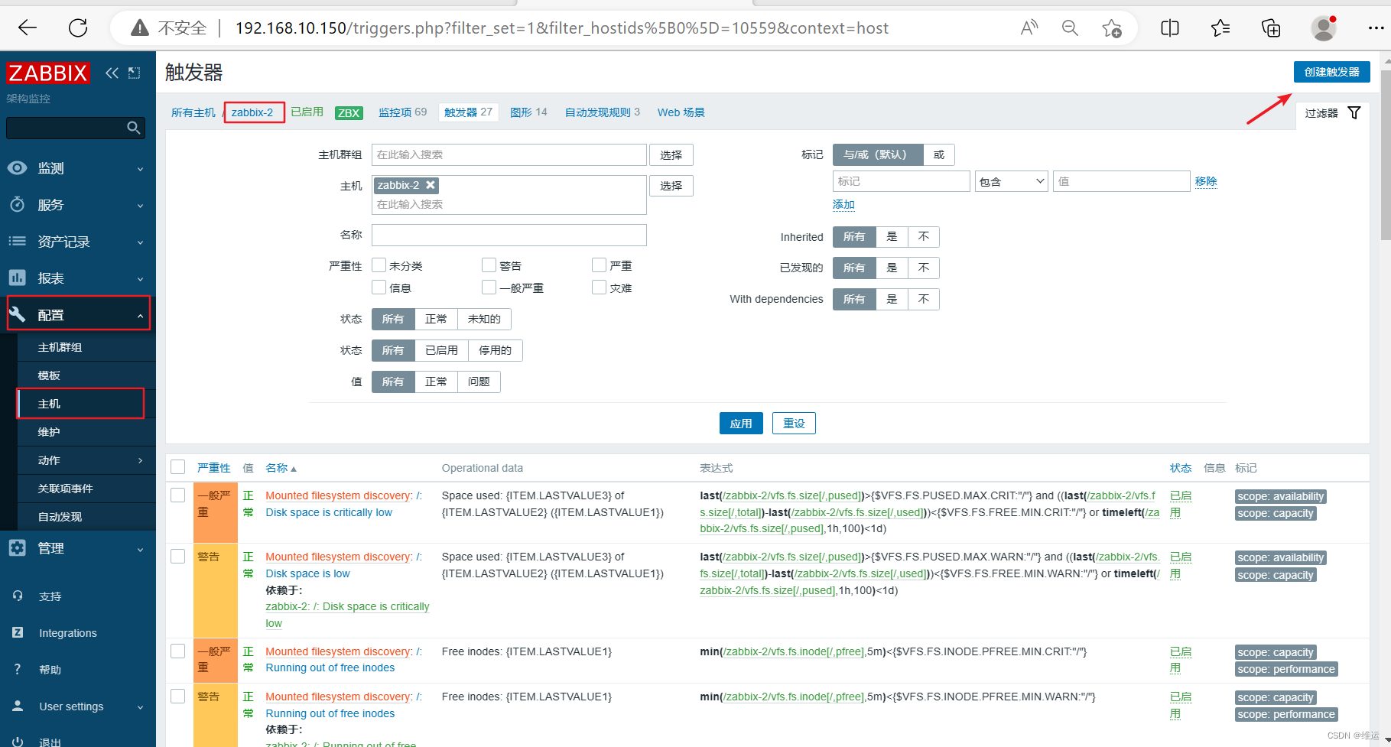Reload the page with refresh icon
The image size is (1391, 747).
coord(78,28)
